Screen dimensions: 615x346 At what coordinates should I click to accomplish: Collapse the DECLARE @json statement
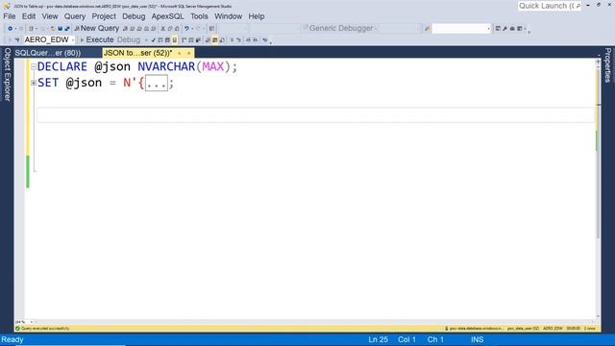click(34, 67)
